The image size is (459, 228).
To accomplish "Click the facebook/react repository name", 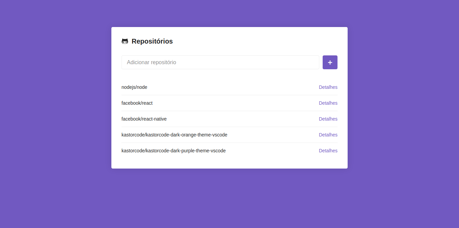I will [137, 103].
